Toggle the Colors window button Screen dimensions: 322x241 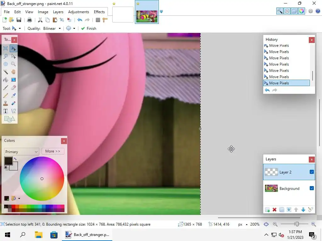302,11
